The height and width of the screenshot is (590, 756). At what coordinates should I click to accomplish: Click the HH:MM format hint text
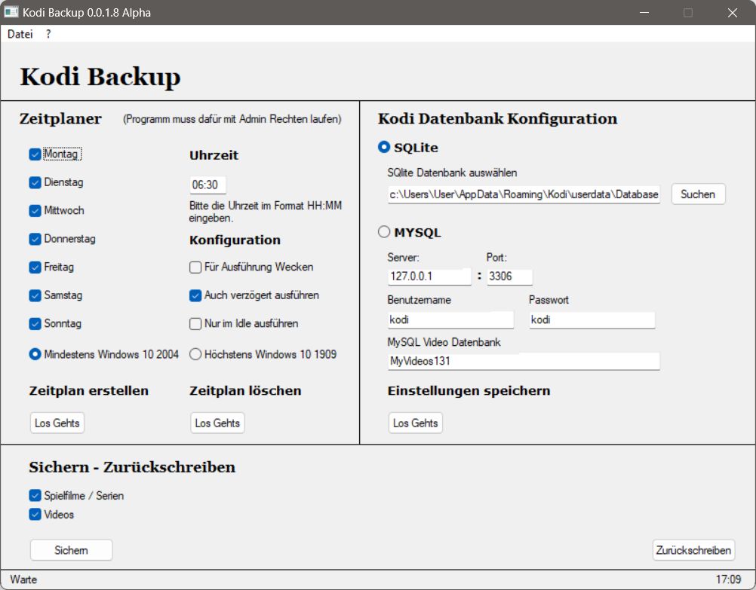(265, 212)
